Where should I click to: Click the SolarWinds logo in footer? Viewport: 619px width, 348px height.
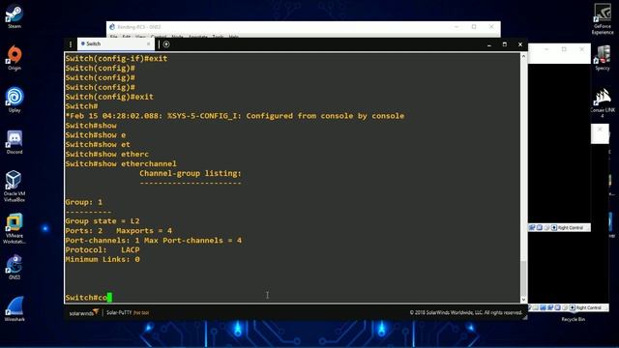pos(84,312)
